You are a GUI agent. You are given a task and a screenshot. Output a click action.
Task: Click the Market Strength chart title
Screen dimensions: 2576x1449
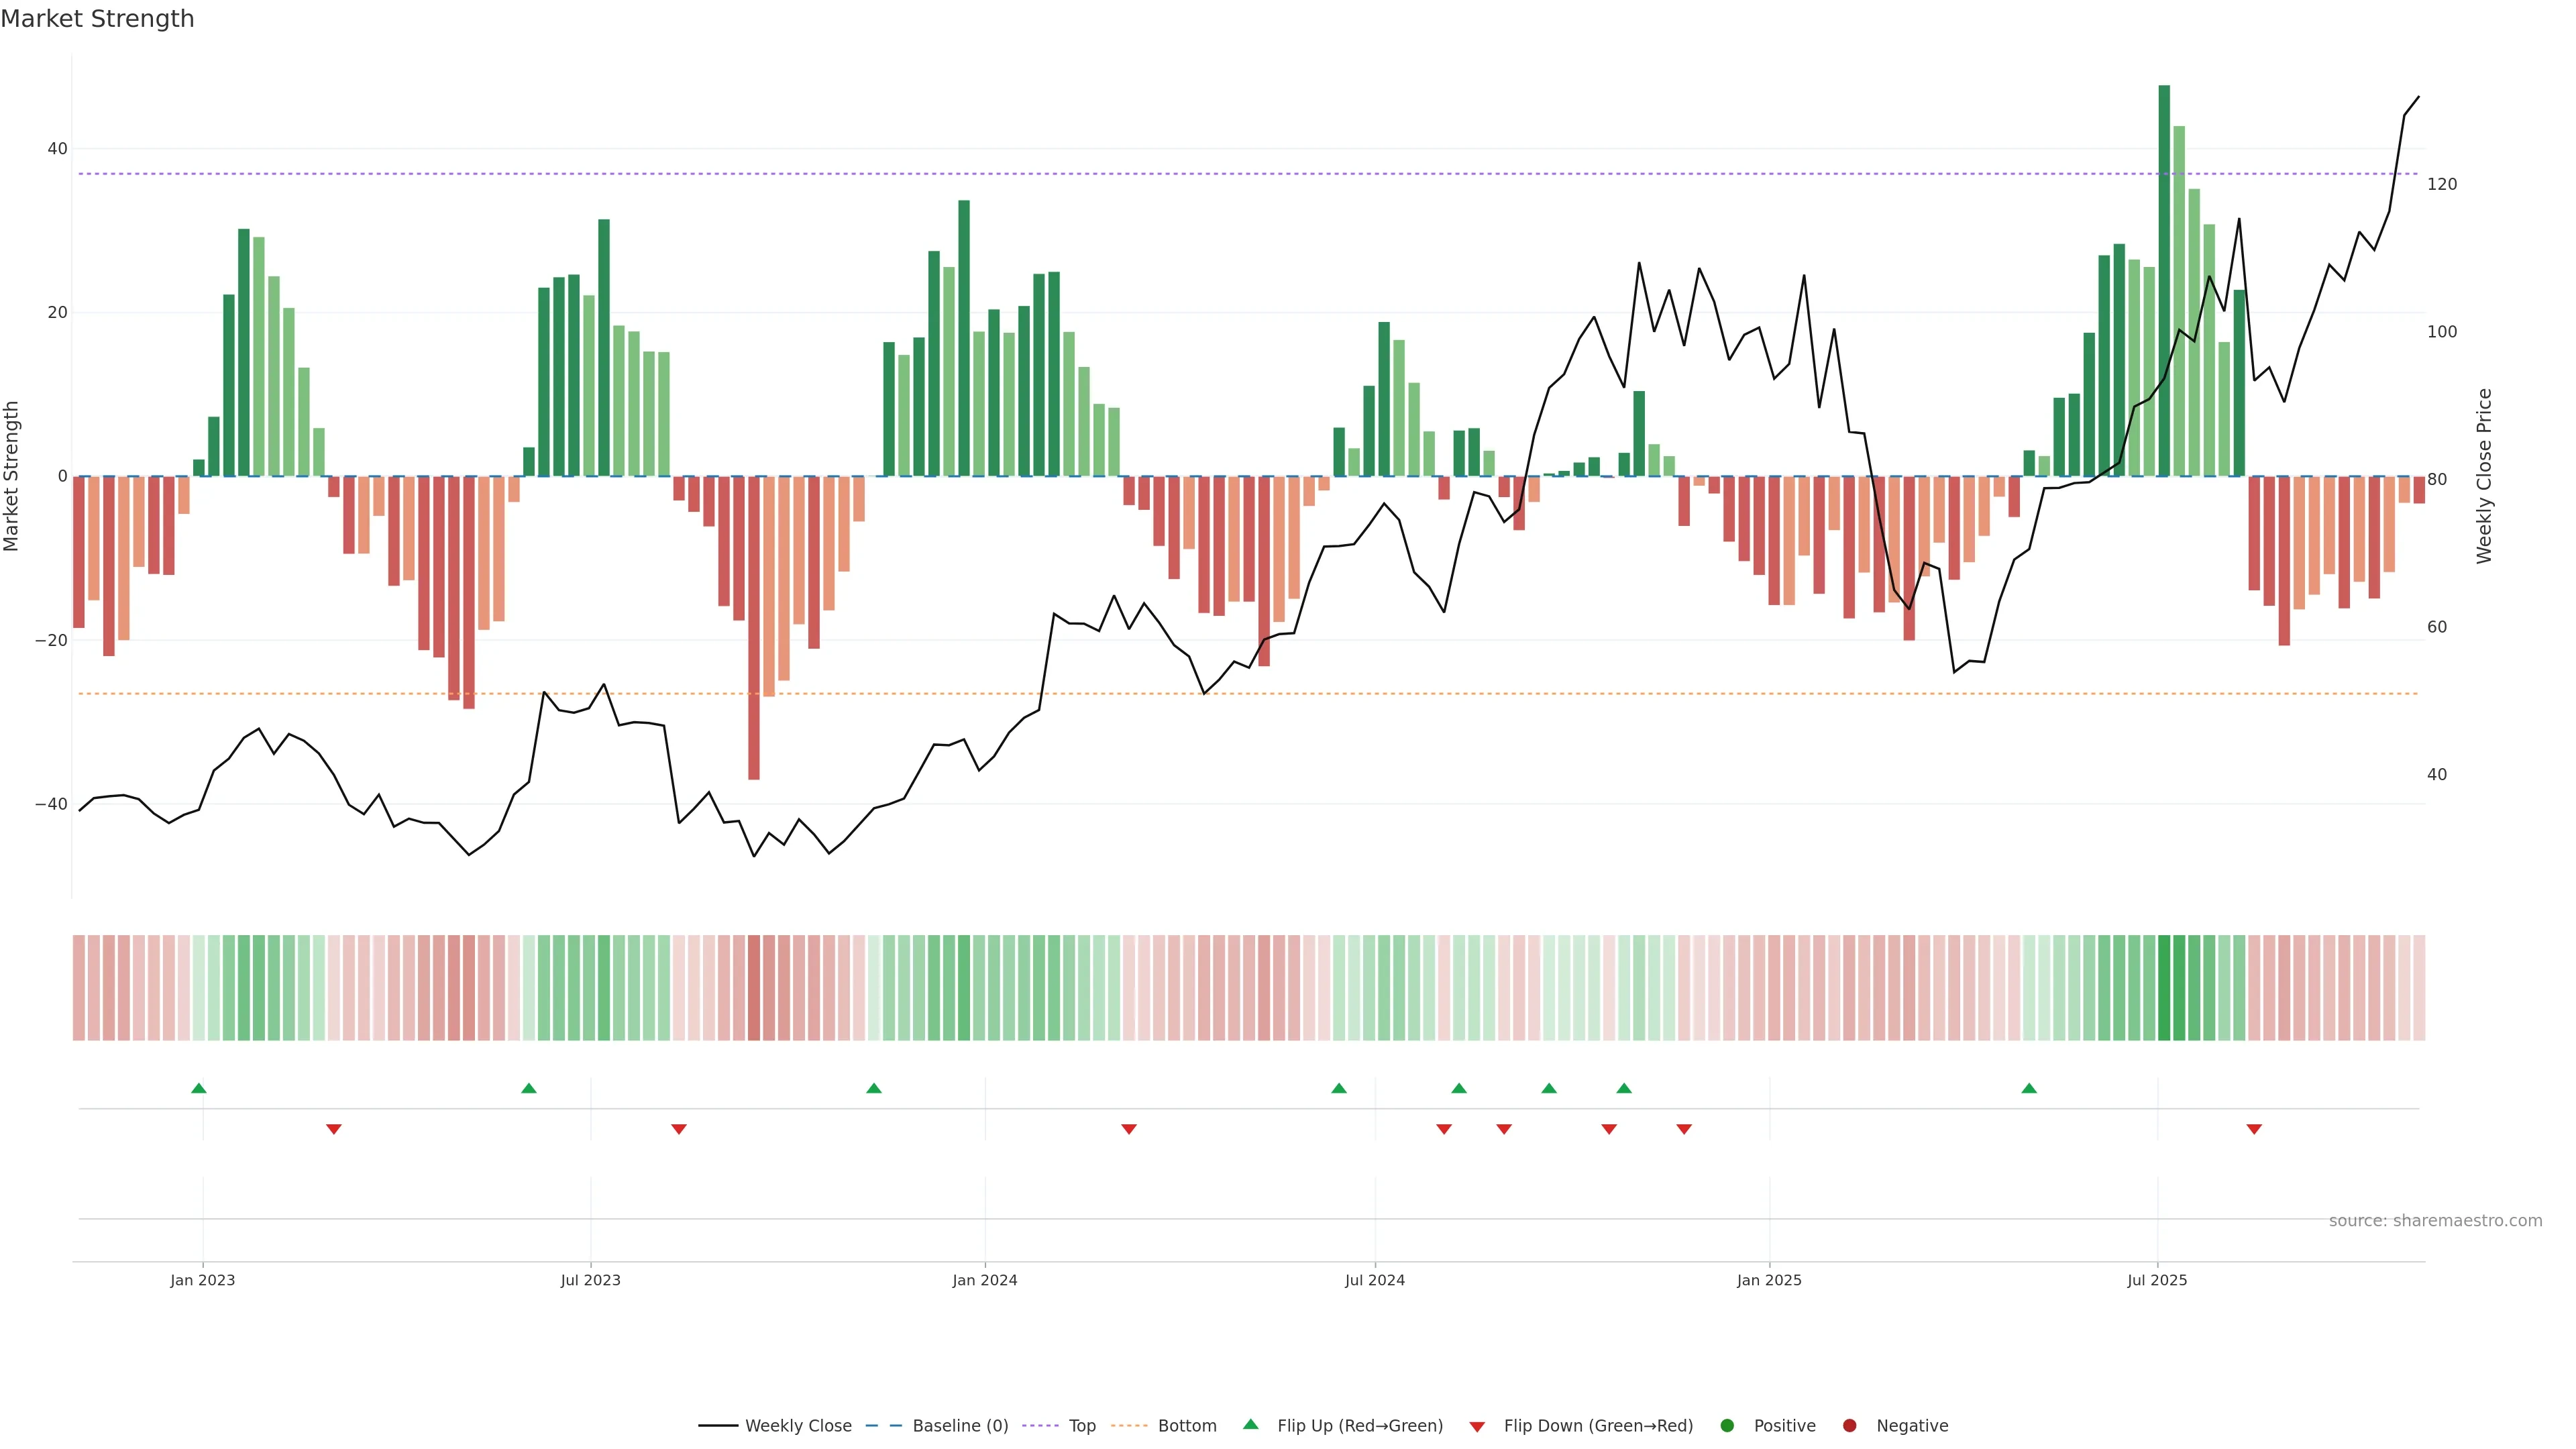pyautogui.click(x=97, y=19)
